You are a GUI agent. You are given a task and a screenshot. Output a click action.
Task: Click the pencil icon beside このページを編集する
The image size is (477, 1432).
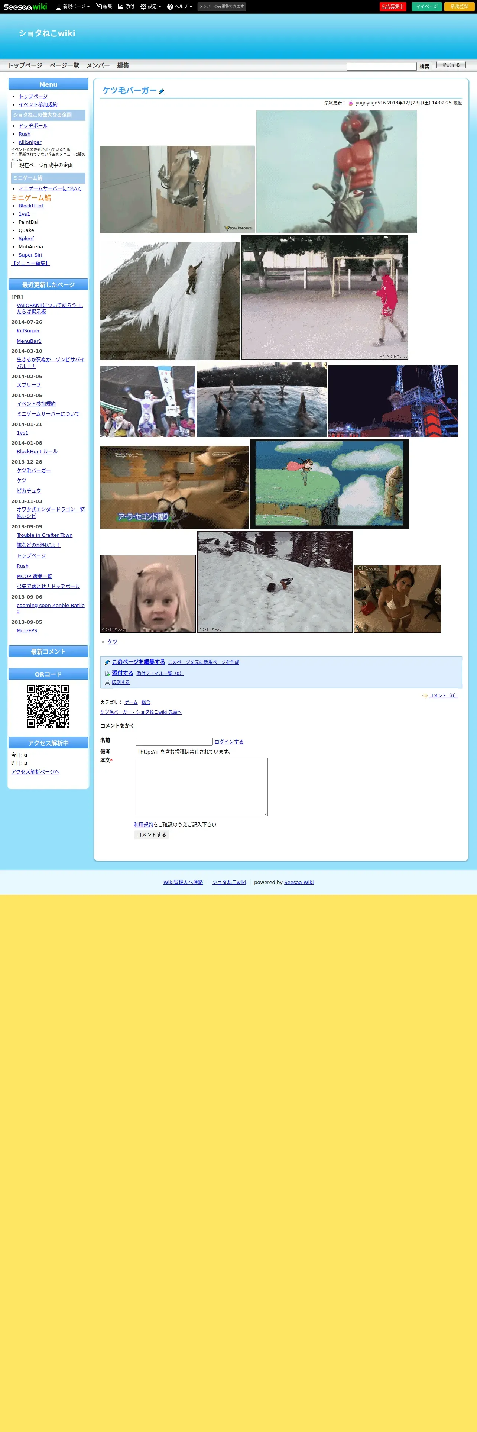[107, 662]
